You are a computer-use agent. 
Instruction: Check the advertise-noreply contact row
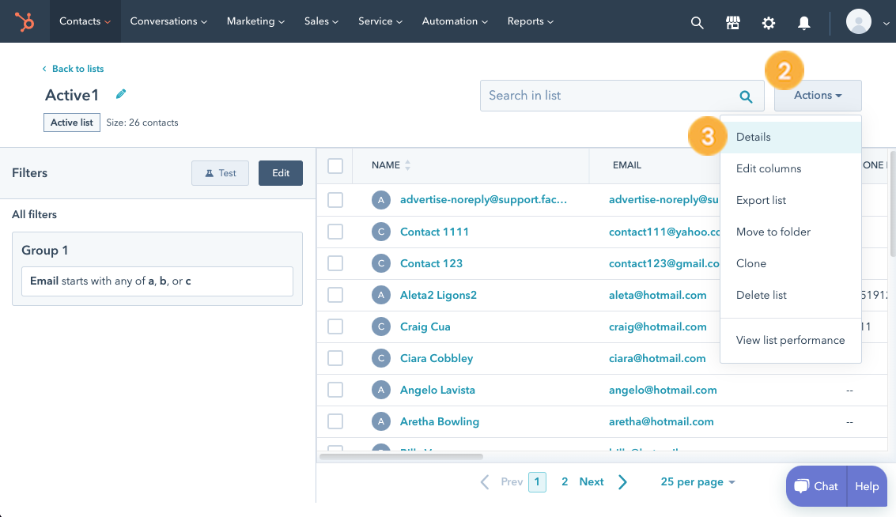click(335, 200)
